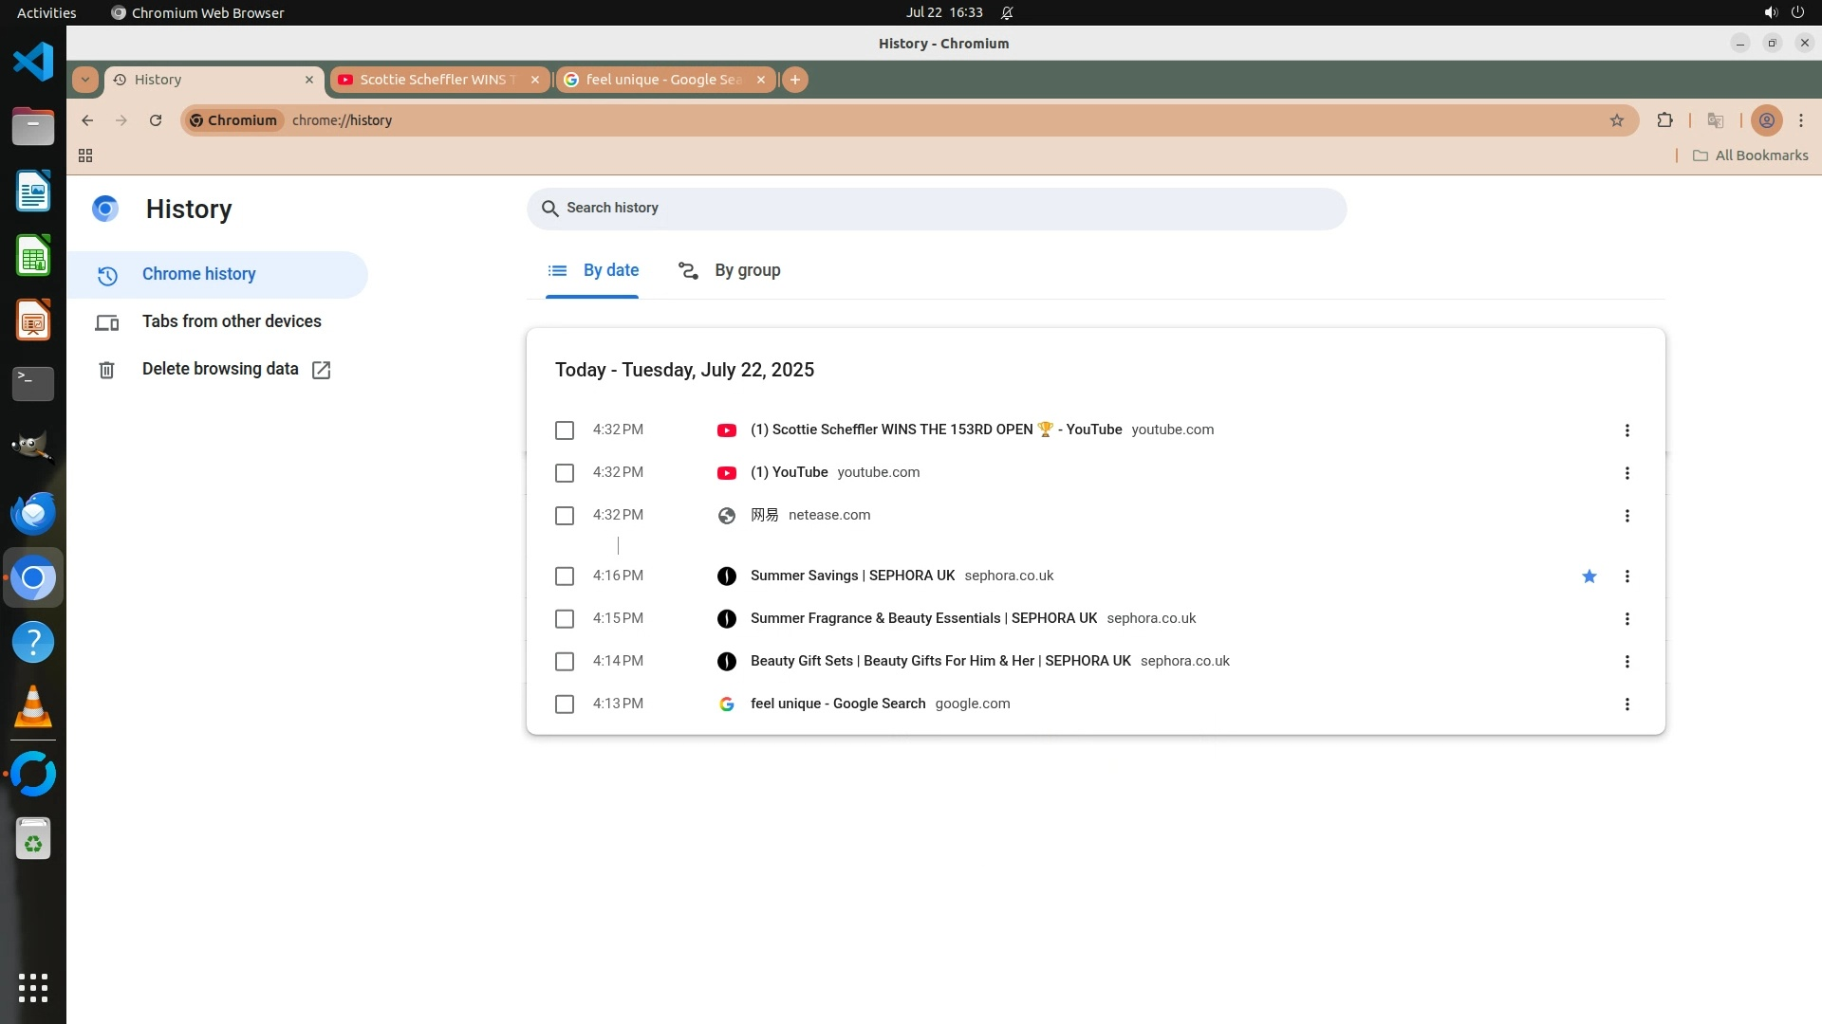The image size is (1822, 1024).
Task: Click the blue bookmark star on Sephora entry
Action: pyautogui.click(x=1590, y=576)
